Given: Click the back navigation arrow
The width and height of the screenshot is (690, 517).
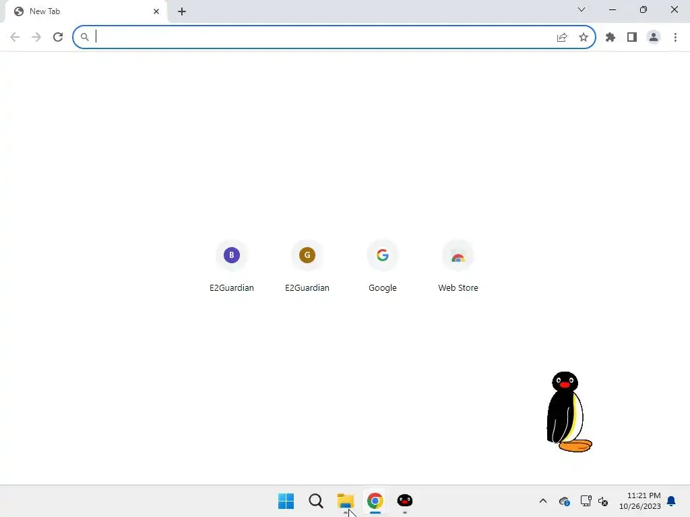Looking at the screenshot, I should pyautogui.click(x=15, y=37).
